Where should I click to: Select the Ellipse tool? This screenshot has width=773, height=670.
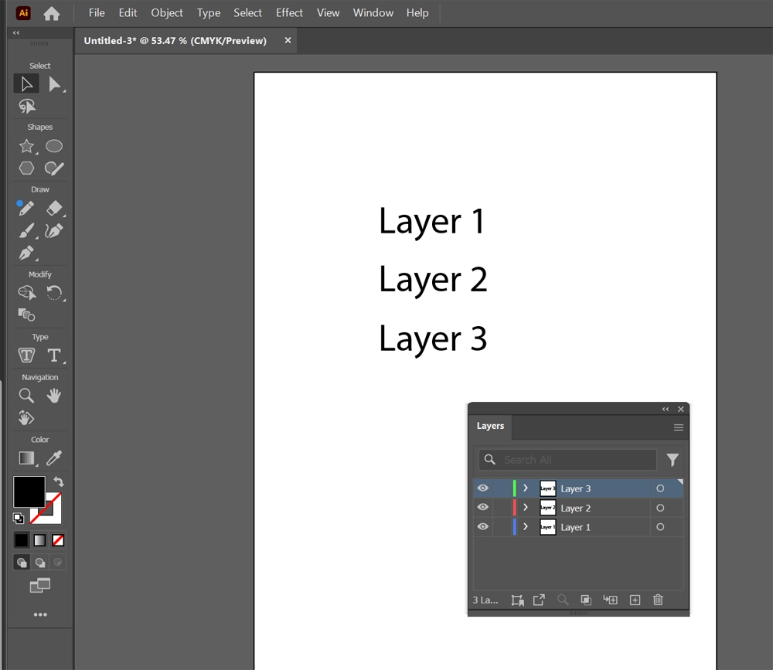(54, 146)
